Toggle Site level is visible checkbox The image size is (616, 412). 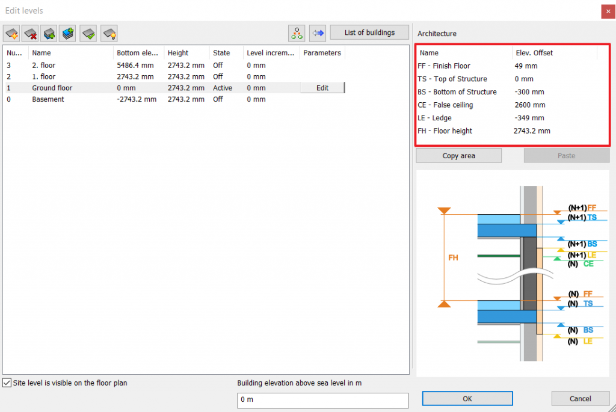pyautogui.click(x=7, y=383)
